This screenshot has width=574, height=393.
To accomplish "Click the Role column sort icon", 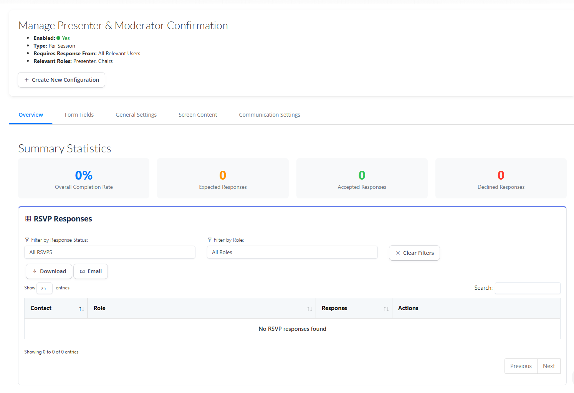I will pyautogui.click(x=309, y=309).
